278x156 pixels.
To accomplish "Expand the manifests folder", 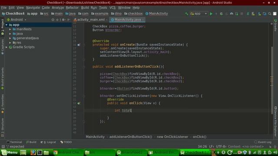I will tap(10, 29).
